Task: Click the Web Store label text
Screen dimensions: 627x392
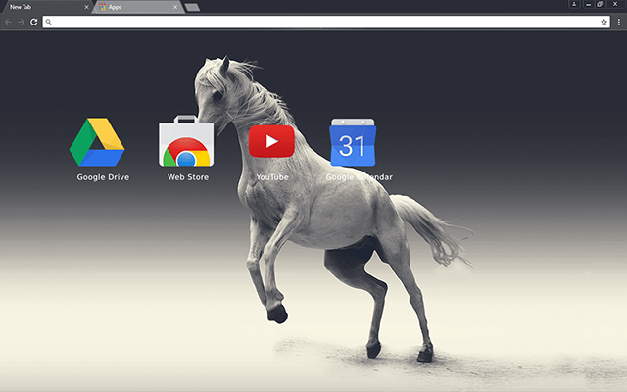Action: tap(188, 177)
